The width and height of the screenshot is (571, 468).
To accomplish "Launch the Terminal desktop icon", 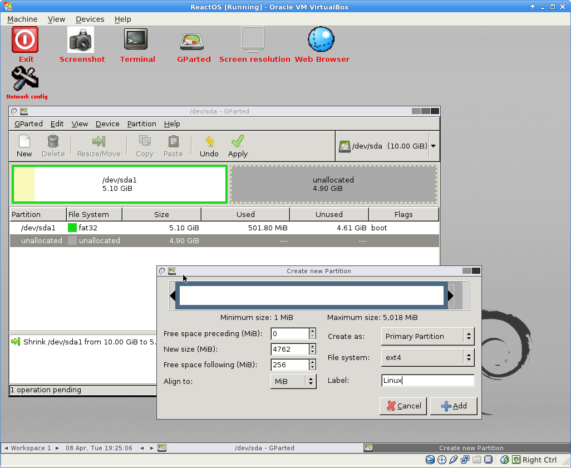I will [136, 40].
